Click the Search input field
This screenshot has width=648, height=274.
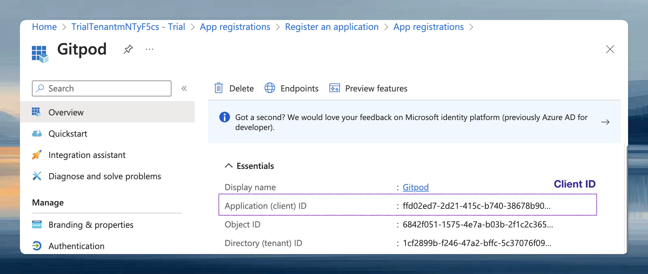click(x=102, y=88)
